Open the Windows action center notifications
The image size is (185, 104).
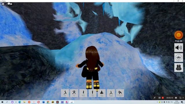click(x=182, y=102)
